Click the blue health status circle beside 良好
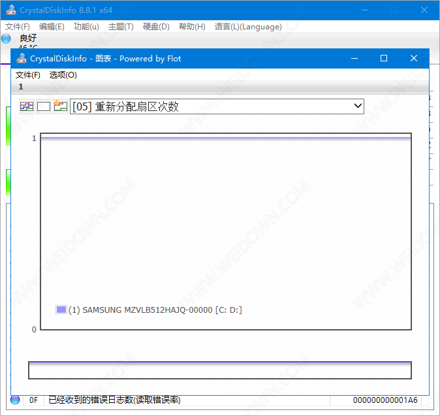The height and width of the screenshot is (416, 440). 6,39
